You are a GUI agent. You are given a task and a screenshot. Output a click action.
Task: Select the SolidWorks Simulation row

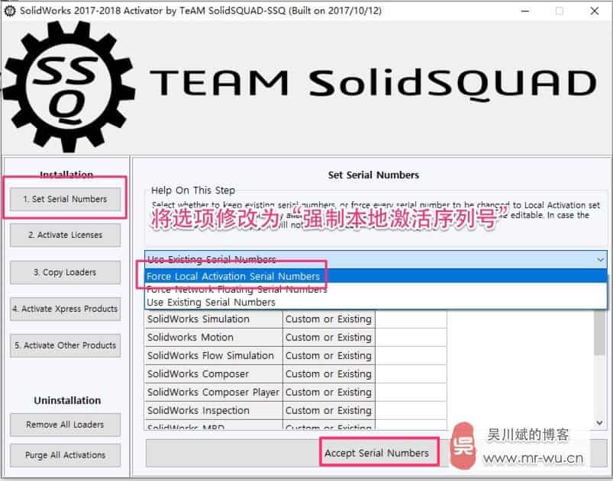tap(295, 319)
